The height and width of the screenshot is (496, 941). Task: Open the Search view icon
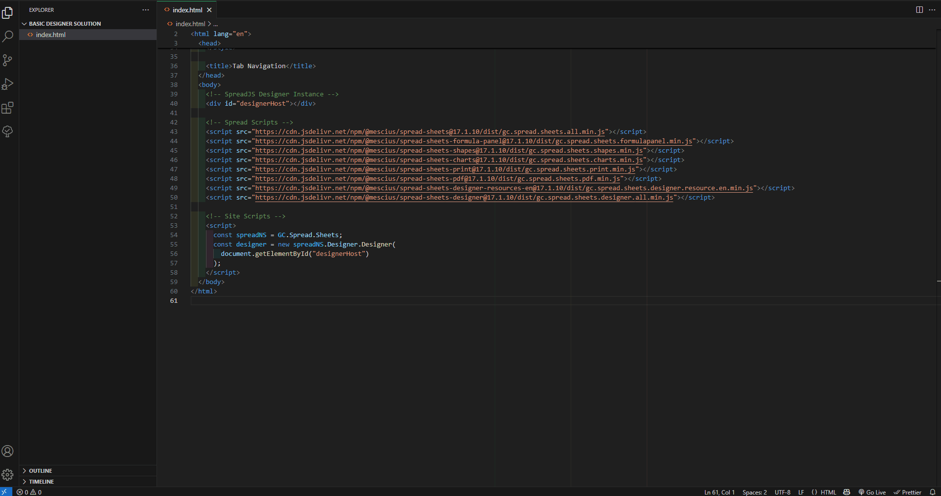click(x=7, y=36)
